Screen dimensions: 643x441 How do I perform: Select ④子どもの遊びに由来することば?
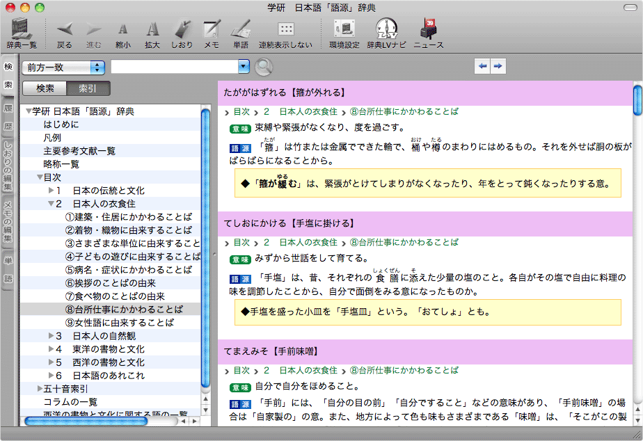[x=132, y=257]
